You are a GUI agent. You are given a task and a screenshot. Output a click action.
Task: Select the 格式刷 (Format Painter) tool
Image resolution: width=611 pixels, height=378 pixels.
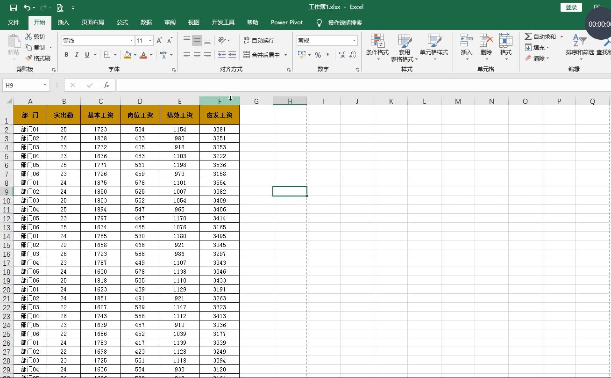coord(39,58)
